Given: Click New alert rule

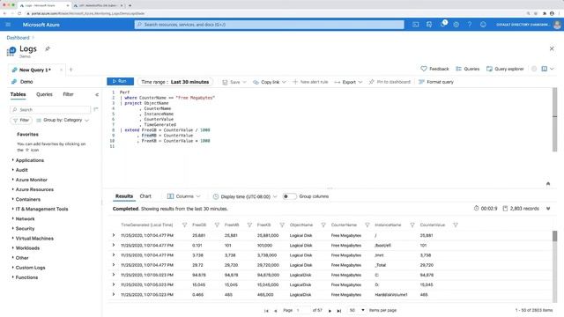Looking at the screenshot, I should coord(310,82).
